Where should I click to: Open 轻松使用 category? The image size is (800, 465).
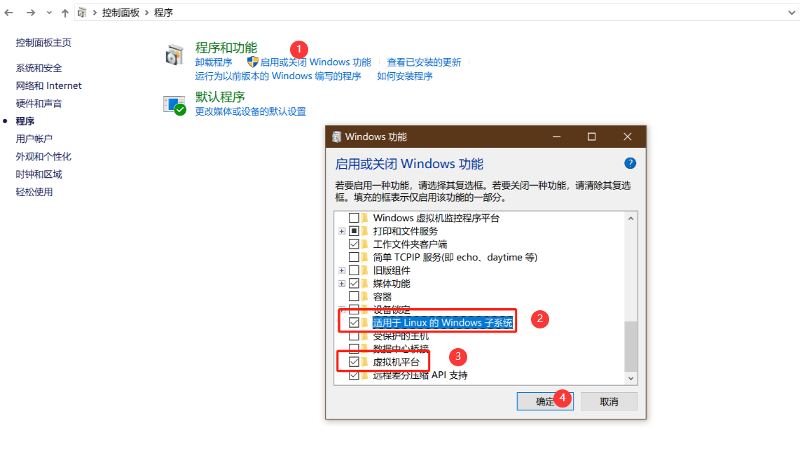point(34,192)
